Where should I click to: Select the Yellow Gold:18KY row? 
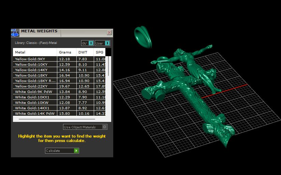(59, 75)
